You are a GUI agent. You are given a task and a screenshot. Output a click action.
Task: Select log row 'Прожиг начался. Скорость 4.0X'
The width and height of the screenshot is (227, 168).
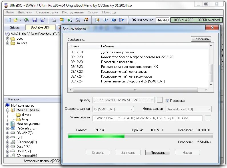(x=138, y=81)
